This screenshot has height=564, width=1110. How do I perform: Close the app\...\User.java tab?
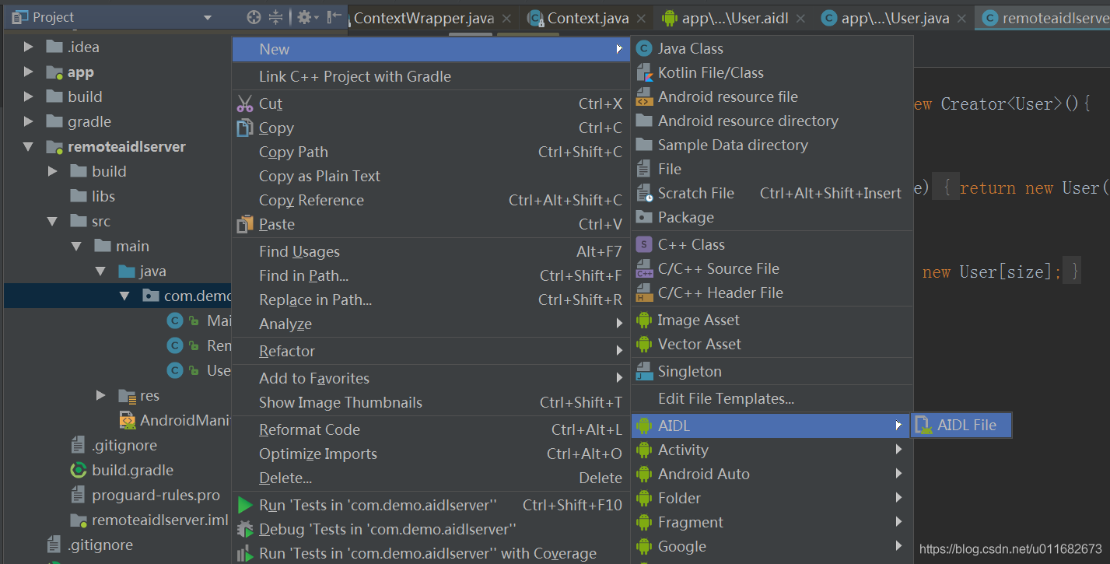[961, 19]
